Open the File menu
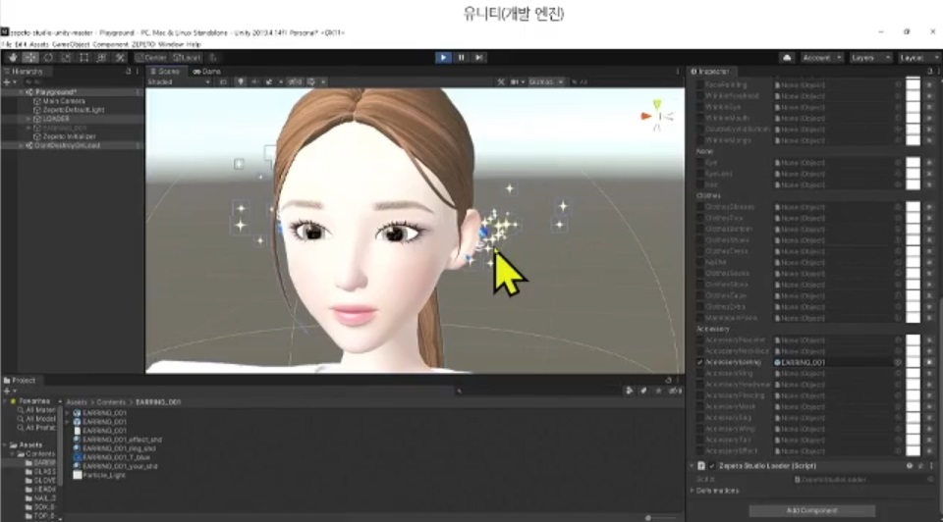The image size is (943, 522). [x=7, y=44]
